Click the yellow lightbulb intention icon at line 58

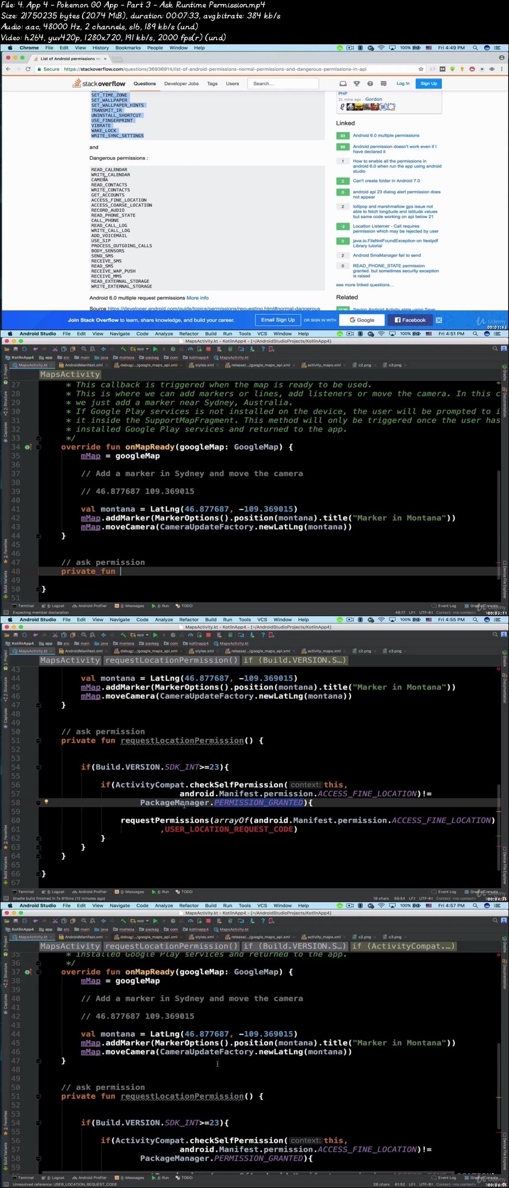[x=46, y=802]
